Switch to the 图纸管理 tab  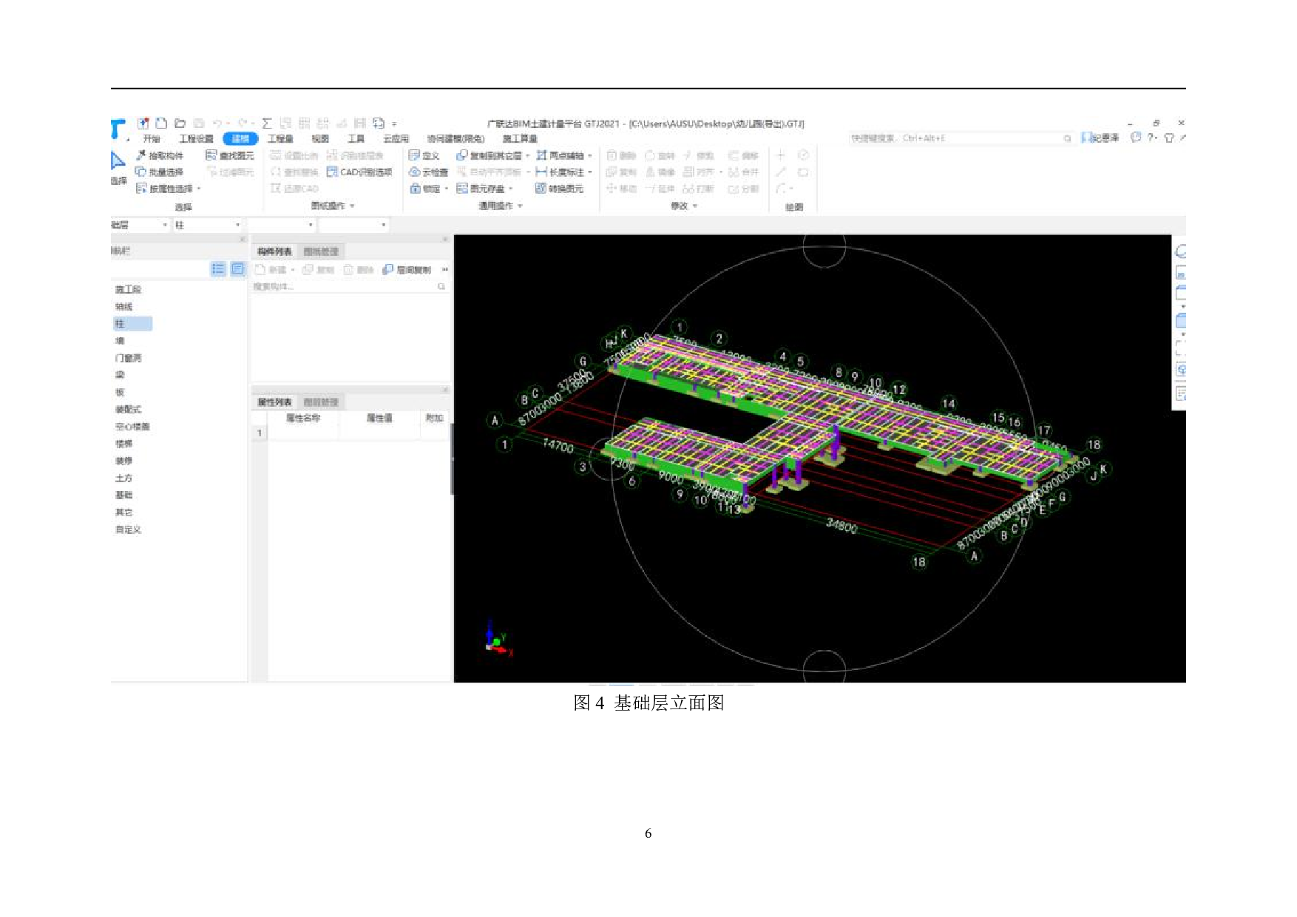[x=320, y=252]
